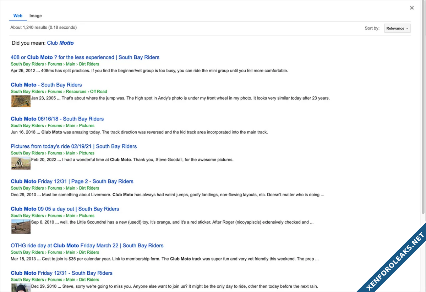Click the dirt bike rider thumbnail
This screenshot has height=292, width=426.
[21, 163]
